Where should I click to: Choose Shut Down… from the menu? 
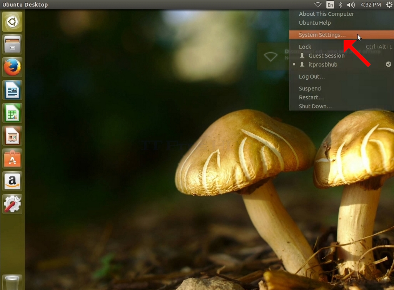click(342, 106)
